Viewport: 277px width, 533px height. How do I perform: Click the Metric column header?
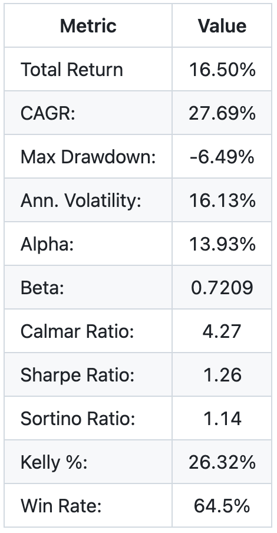pos(88,26)
